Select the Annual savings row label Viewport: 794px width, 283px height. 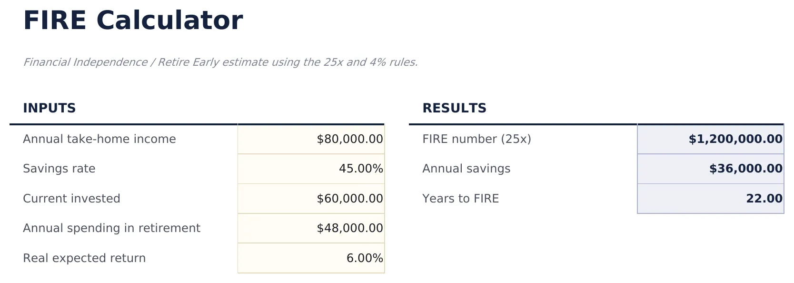pos(466,169)
